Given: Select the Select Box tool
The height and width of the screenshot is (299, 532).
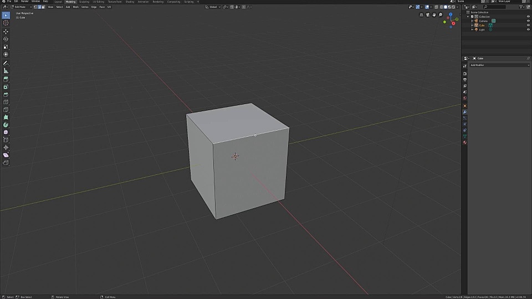Looking at the screenshot, I should click(x=6, y=16).
